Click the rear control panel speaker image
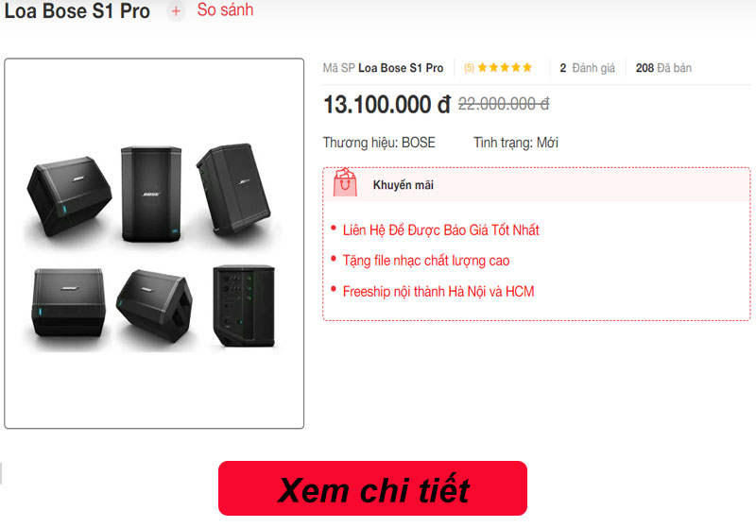This screenshot has width=756, height=527. click(x=244, y=305)
